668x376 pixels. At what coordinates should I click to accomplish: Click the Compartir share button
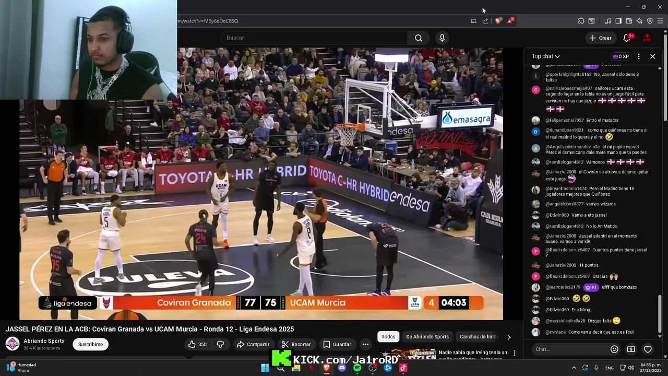pyautogui.click(x=253, y=344)
